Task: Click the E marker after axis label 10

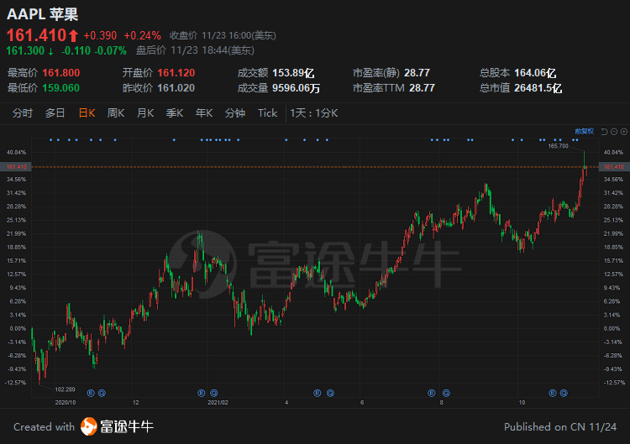Action: pos(553,393)
